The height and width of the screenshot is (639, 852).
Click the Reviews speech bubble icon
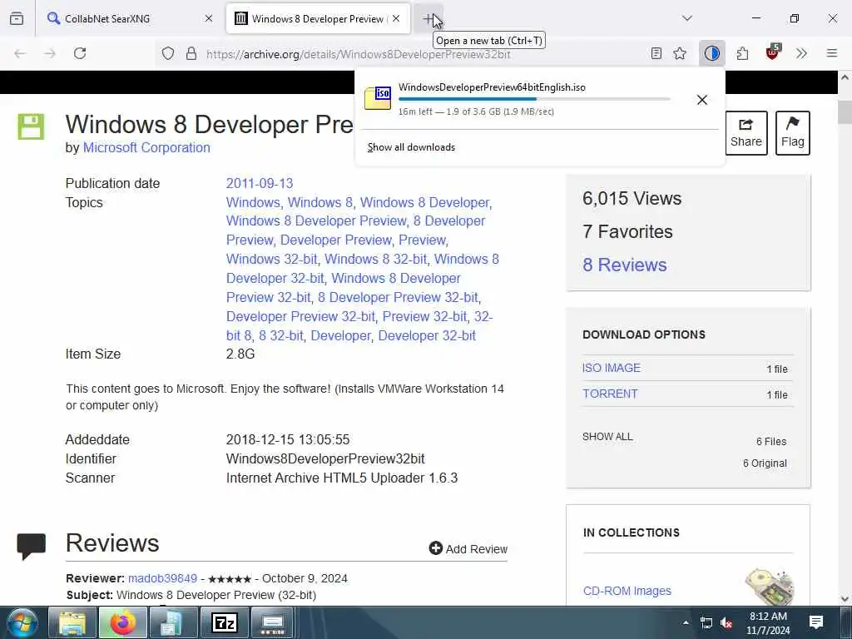[31, 547]
